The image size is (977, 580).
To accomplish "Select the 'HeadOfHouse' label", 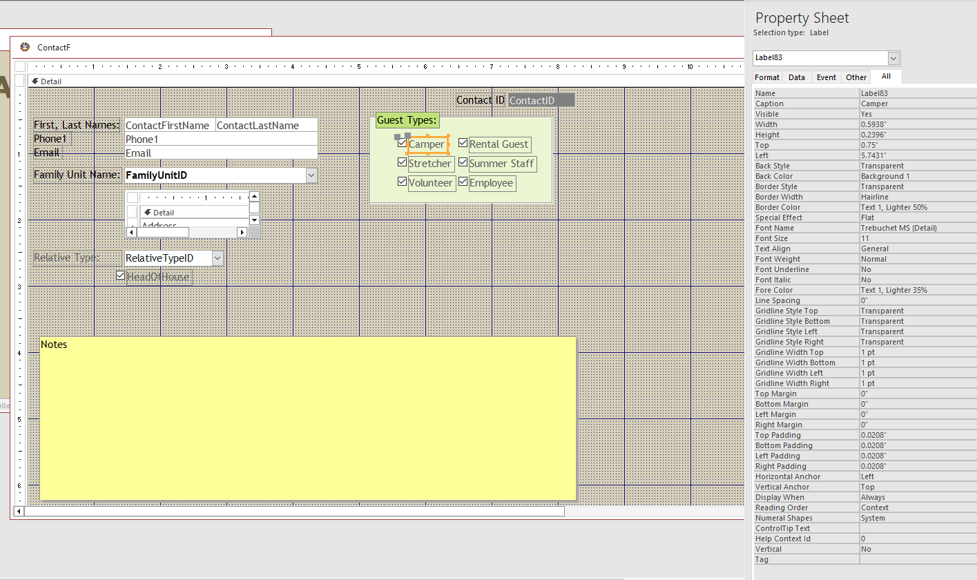I will coord(159,277).
